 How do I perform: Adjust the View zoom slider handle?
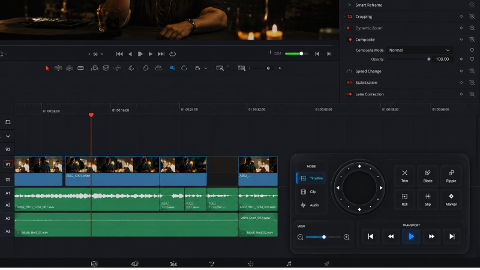[x=324, y=237]
